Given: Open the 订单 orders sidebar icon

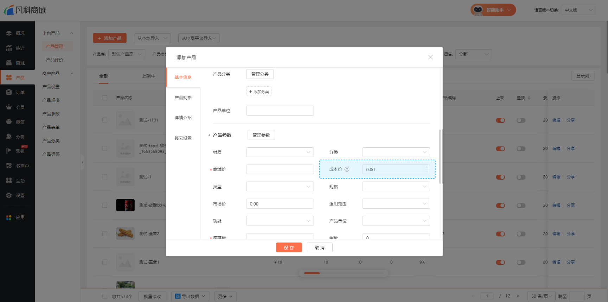Looking at the screenshot, I should pos(9,92).
